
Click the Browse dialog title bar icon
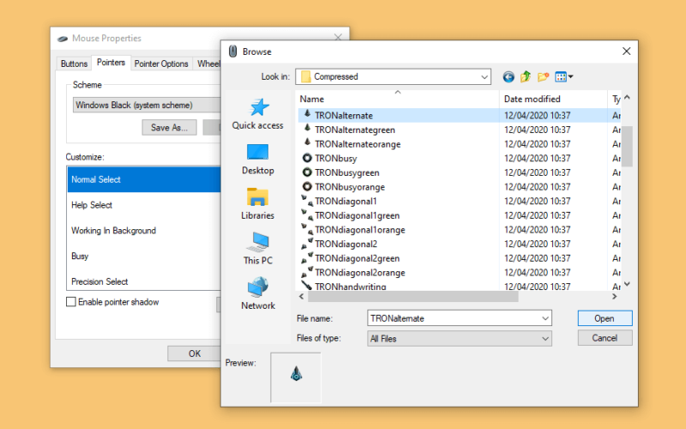[x=232, y=51]
